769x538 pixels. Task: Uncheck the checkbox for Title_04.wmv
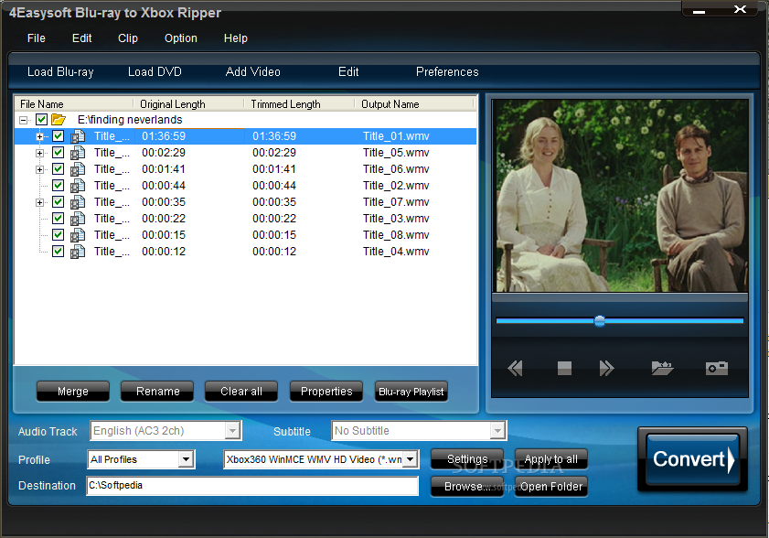tap(58, 252)
